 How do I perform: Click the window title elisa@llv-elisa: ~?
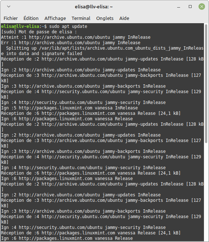pyautogui.click(x=94, y=7)
